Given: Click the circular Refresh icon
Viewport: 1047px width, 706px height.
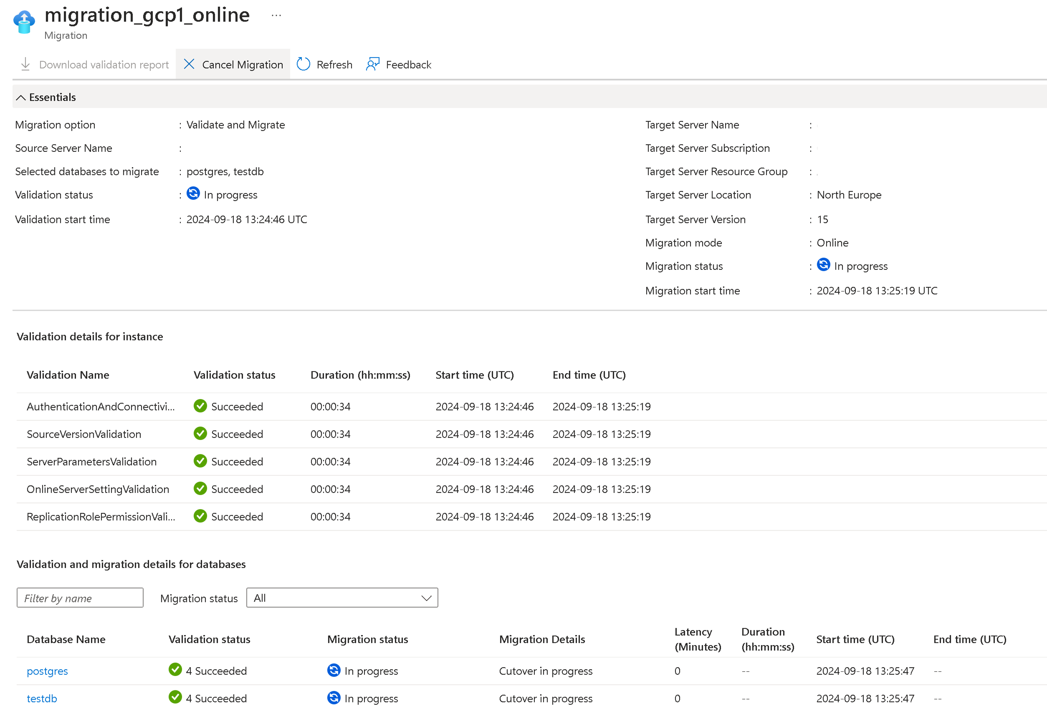Looking at the screenshot, I should 303,64.
